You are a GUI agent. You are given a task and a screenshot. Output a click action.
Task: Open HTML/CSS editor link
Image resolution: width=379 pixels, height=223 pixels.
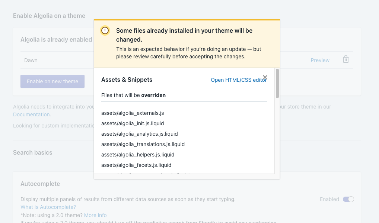239,80
